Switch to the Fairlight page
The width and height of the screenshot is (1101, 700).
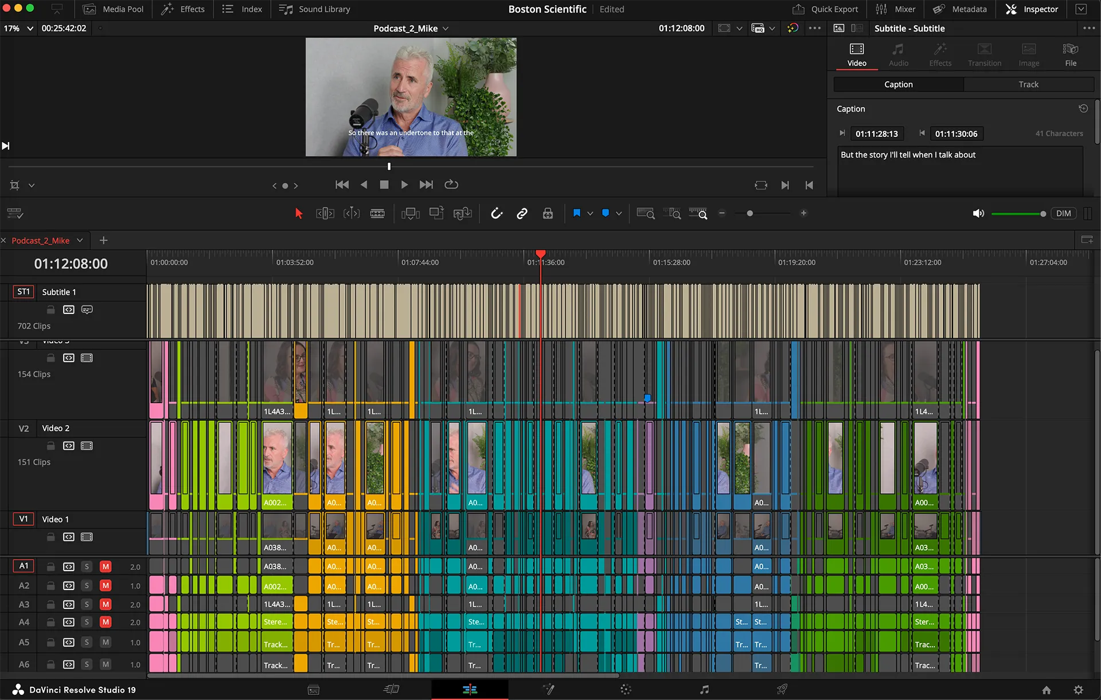[704, 689]
